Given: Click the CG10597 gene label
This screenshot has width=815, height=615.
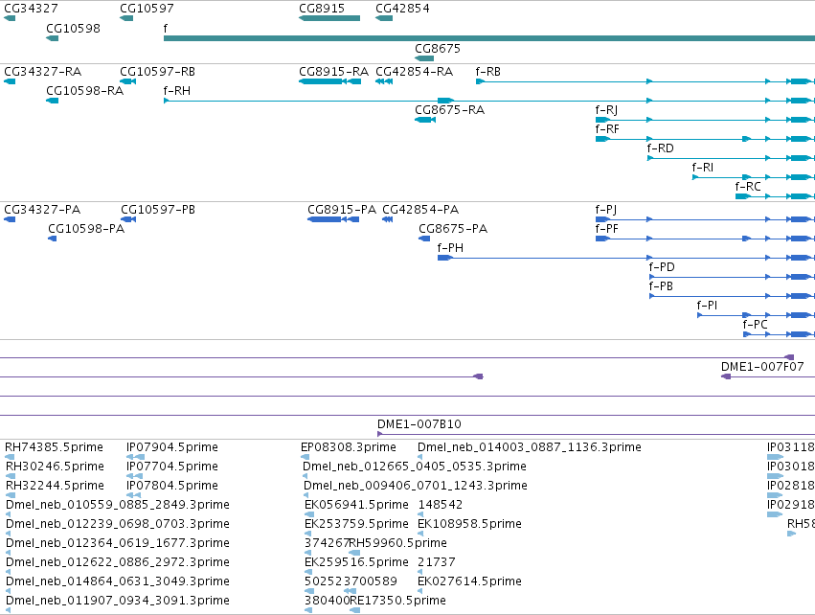Looking at the screenshot, I should click(147, 9).
